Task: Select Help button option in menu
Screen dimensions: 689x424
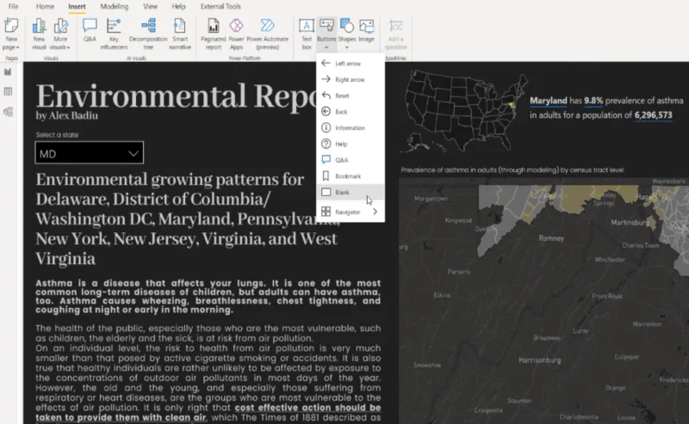Action: (x=351, y=144)
